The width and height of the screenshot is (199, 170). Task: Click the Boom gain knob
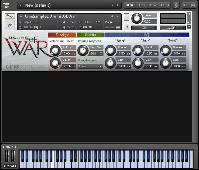(110, 63)
